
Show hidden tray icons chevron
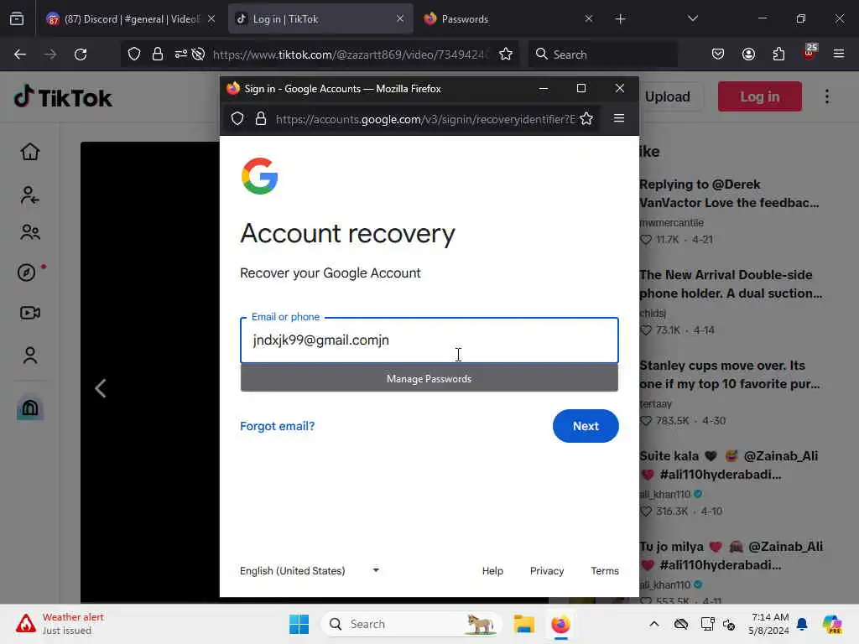[x=654, y=624]
